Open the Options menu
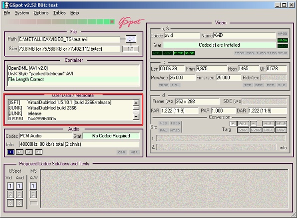Image resolution: width=297 pixels, height=218 pixels. point(41,13)
